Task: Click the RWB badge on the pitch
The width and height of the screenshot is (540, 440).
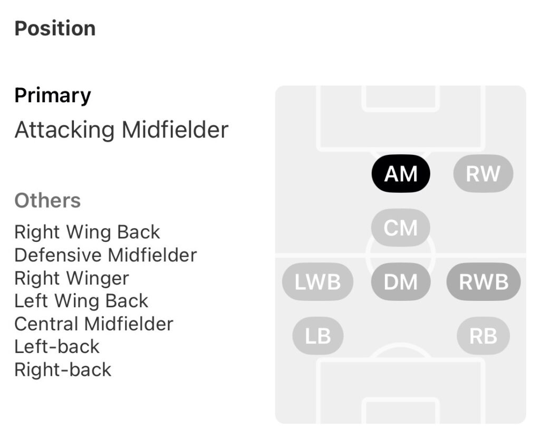Action: pos(483,282)
